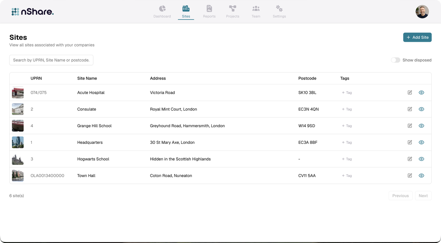
Task: Click the Address column header
Action: click(x=158, y=78)
